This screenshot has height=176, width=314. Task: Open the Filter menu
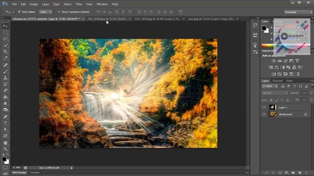pos(79,4)
